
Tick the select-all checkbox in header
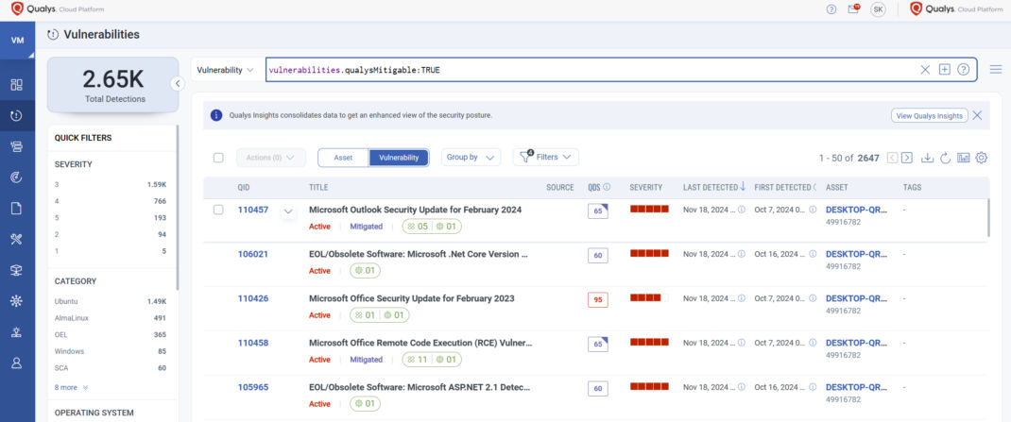pyautogui.click(x=218, y=158)
